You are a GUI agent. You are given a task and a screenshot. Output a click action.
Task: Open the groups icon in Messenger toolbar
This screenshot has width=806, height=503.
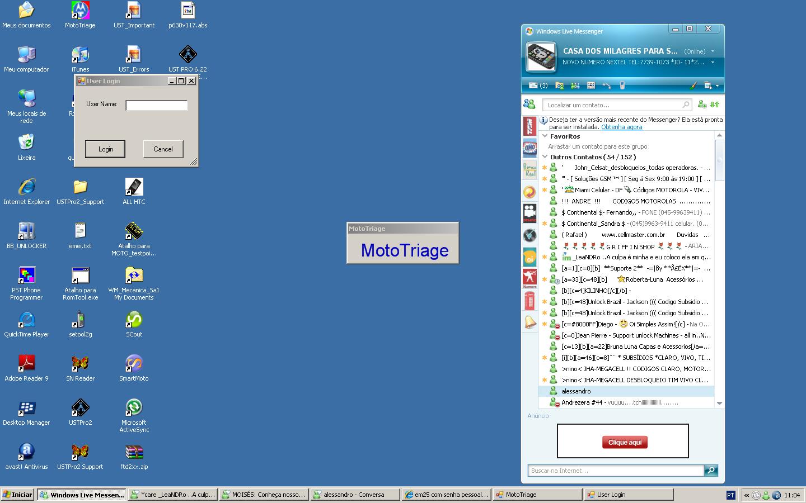pyautogui.click(x=575, y=86)
